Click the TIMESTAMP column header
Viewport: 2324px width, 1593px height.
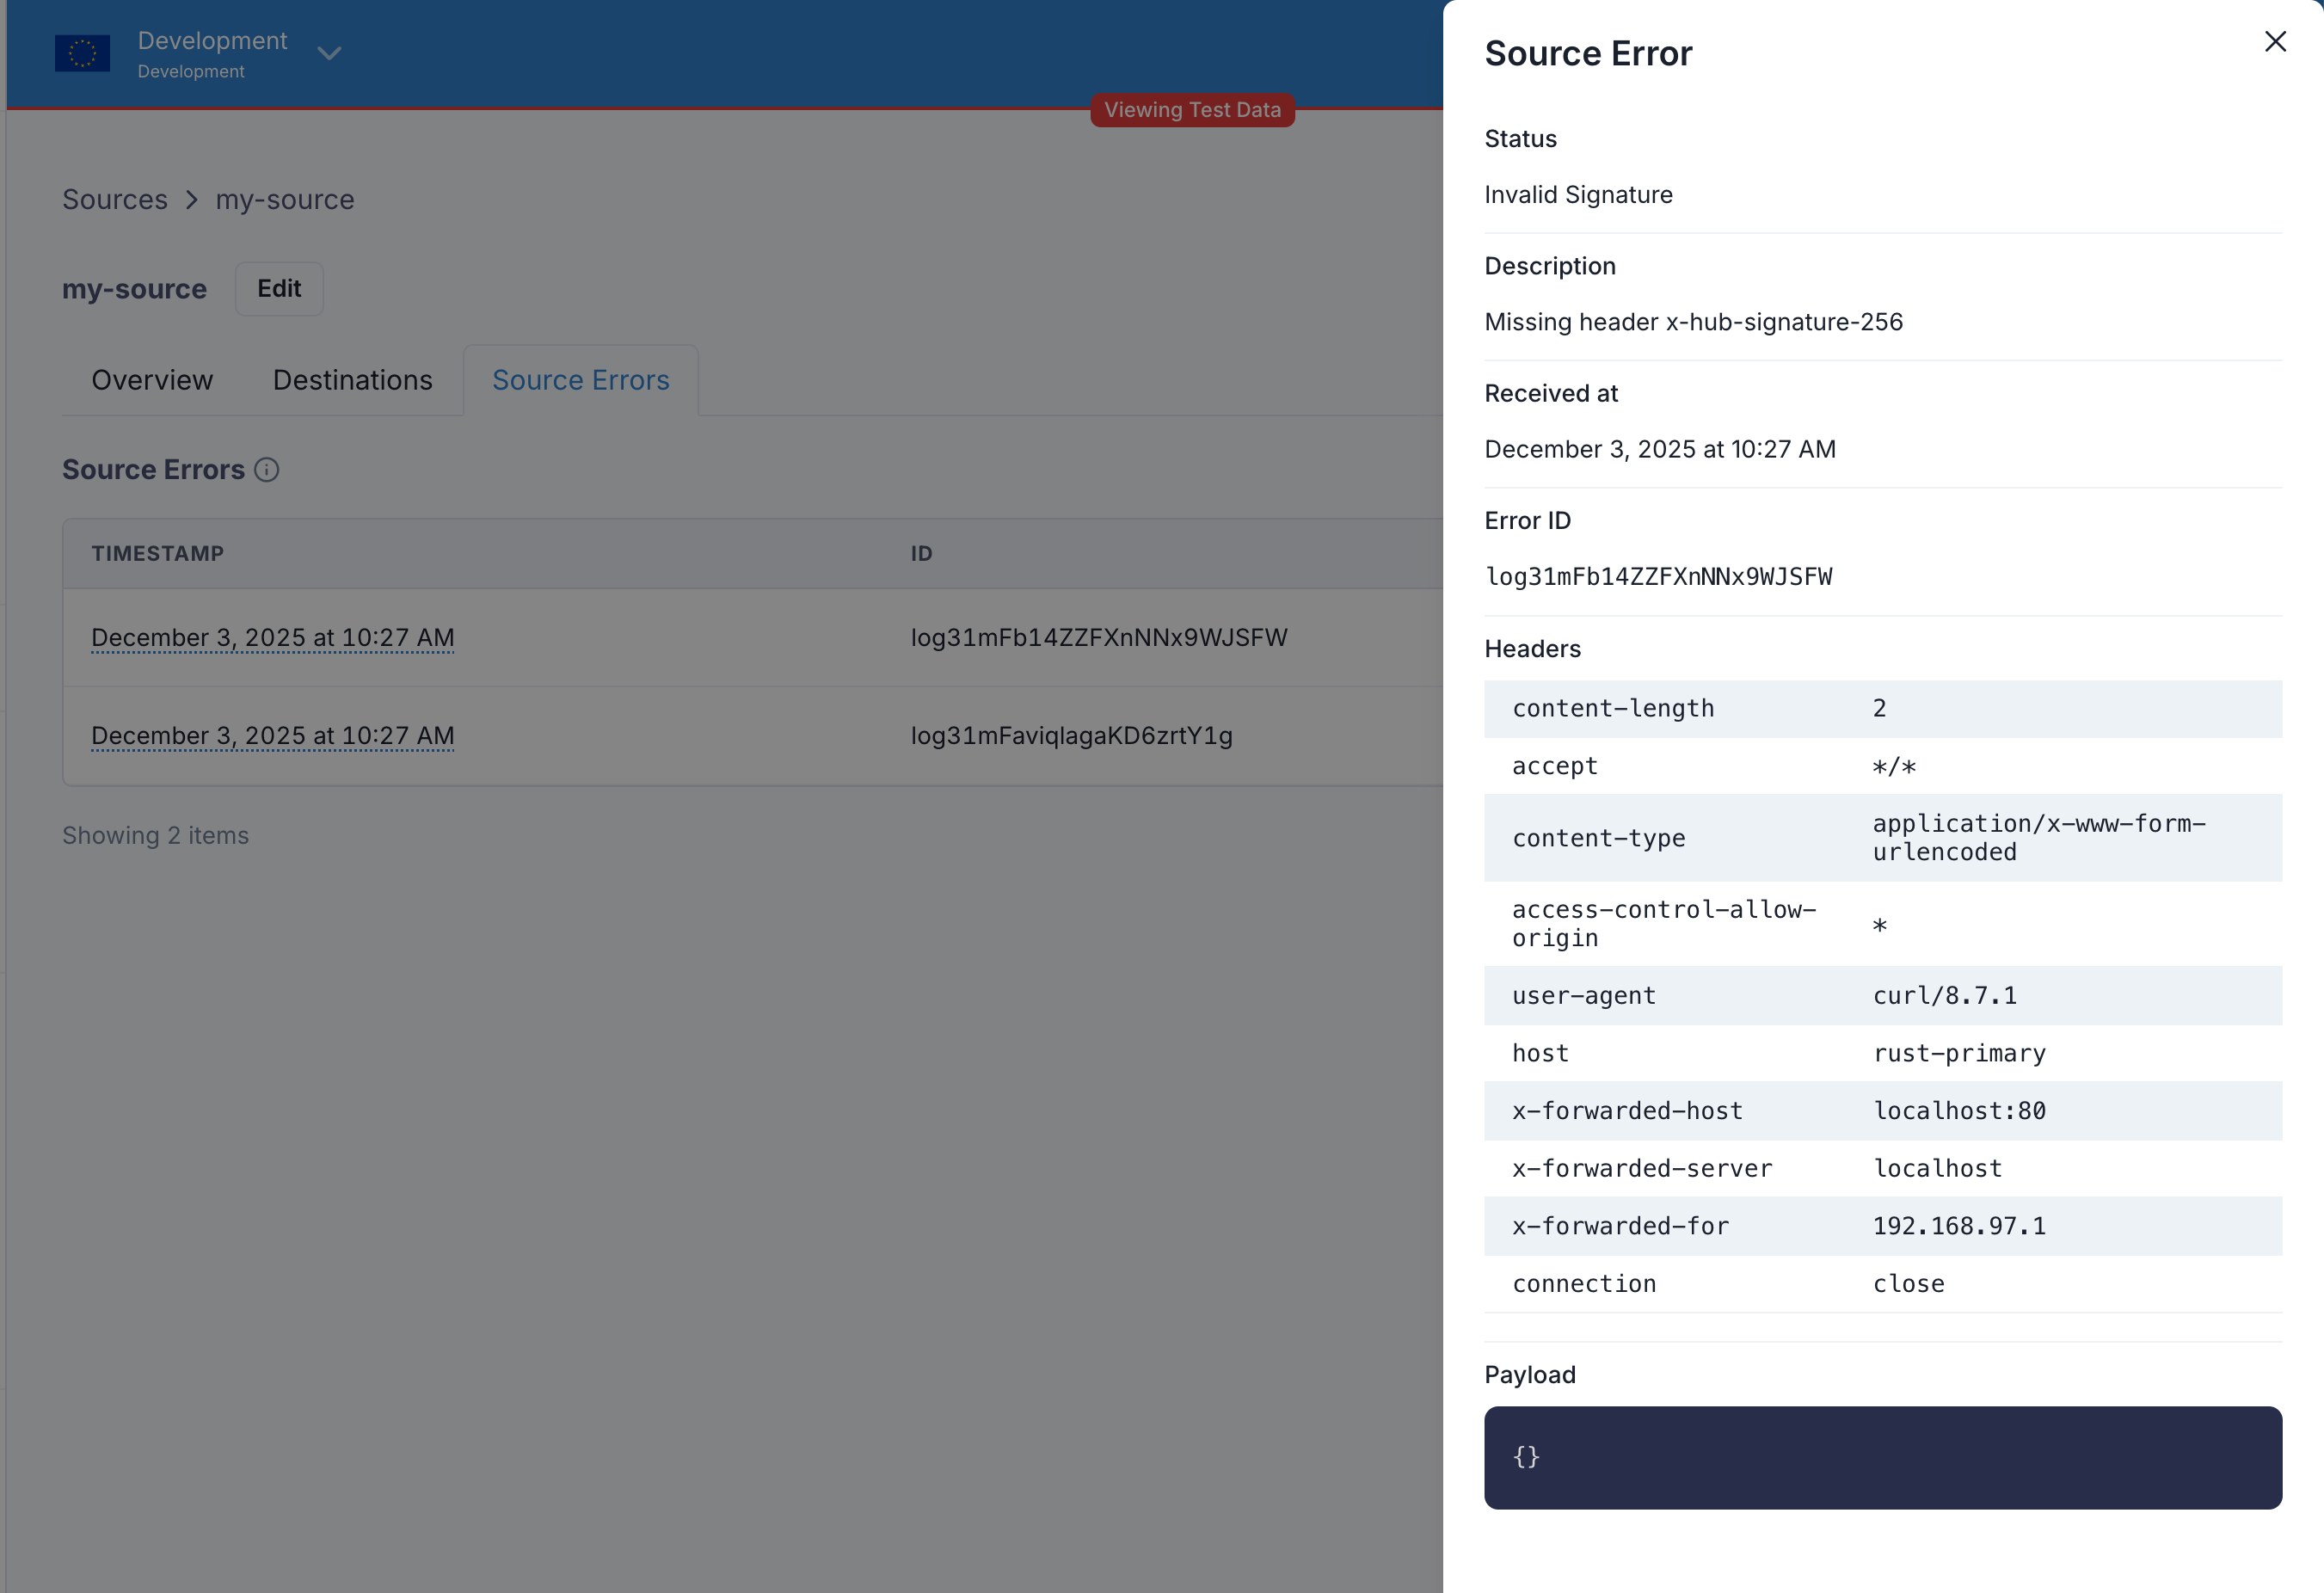158,553
